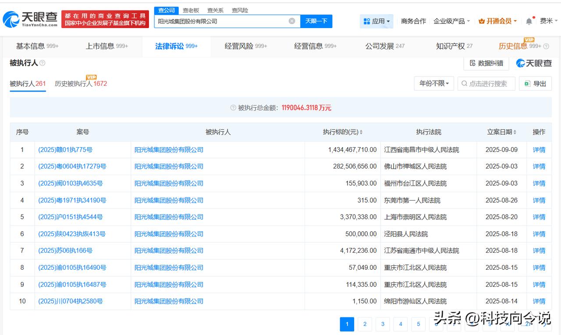Go to page 2 of results

click(x=365, y=324)
